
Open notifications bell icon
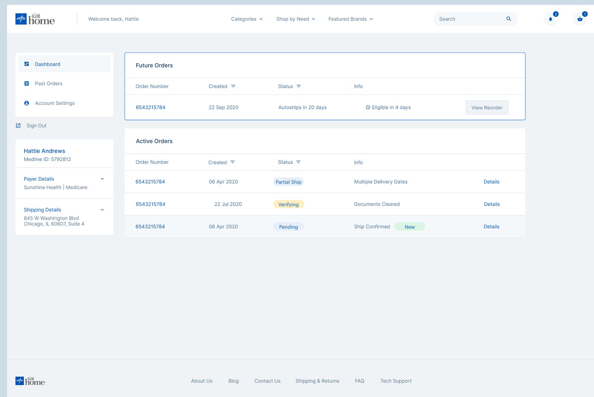[551, 19]
